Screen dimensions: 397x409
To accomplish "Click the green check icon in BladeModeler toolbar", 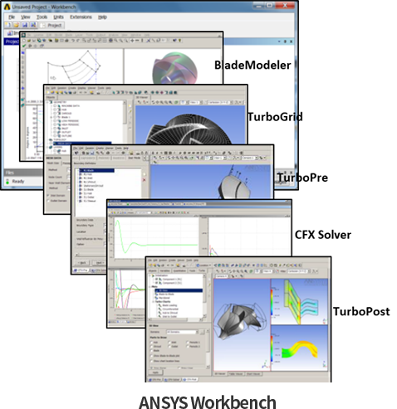I will click(24, 46).
